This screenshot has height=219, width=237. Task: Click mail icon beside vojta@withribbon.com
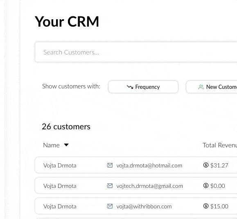[110, 206]
